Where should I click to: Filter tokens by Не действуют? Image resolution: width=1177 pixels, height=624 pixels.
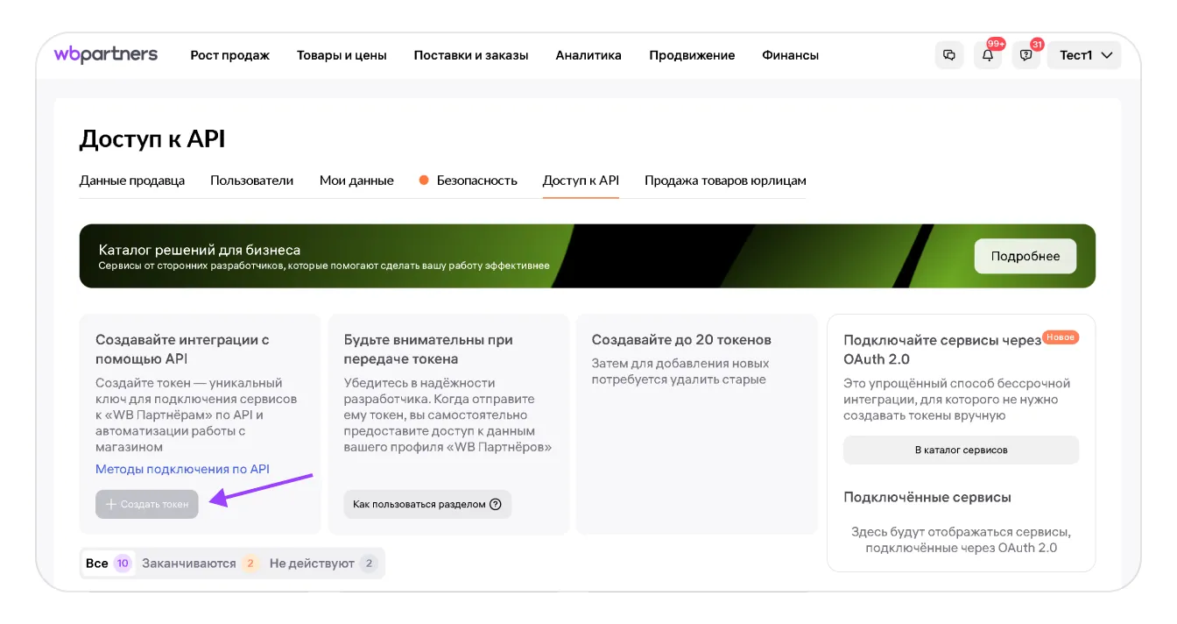[323, 564]
